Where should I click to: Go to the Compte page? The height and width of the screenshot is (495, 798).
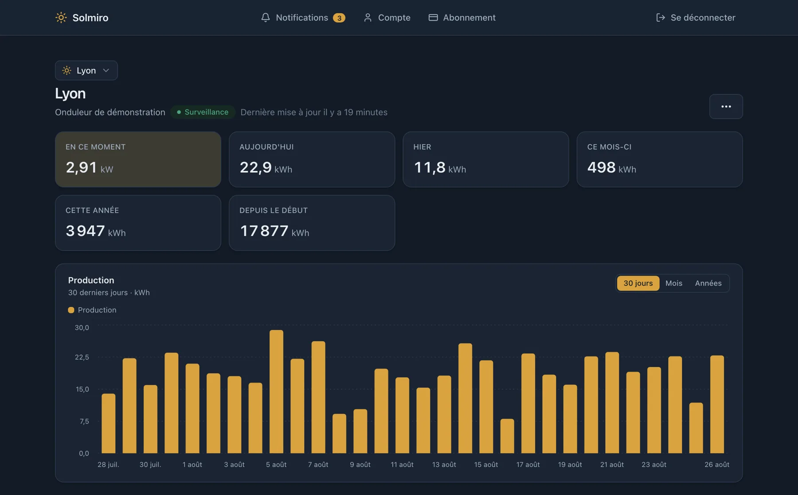387,17
